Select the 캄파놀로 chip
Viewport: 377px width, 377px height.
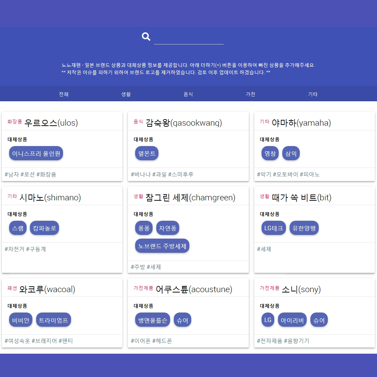point(44,228)
